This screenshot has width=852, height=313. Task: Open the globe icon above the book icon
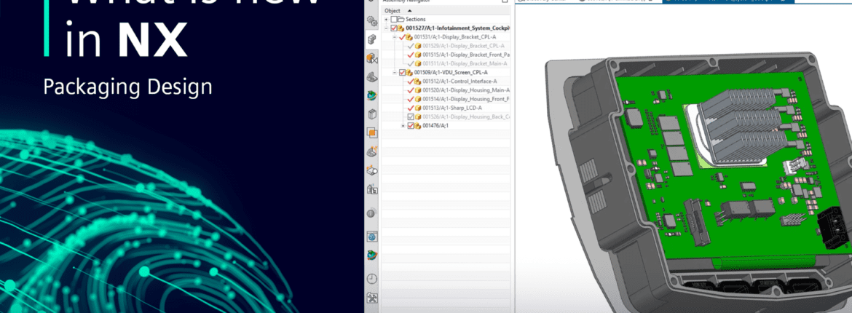pyautogui.click(x=371, y=95)
